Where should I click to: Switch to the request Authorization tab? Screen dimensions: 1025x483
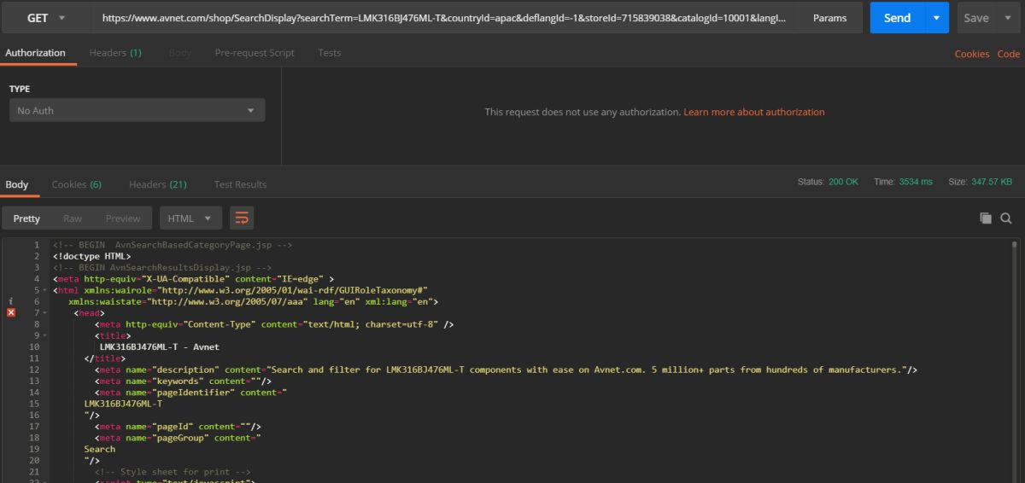coord(35,53)
